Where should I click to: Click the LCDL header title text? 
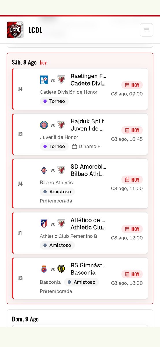tap(35, 30)
